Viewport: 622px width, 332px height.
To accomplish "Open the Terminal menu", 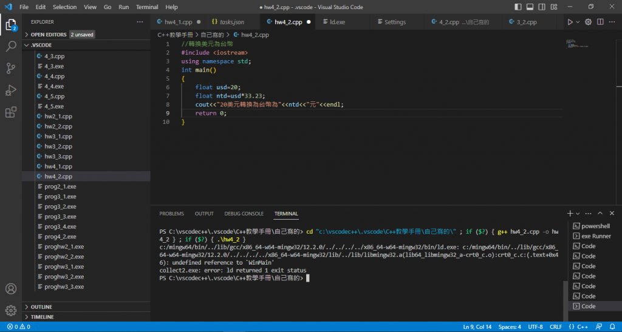I will pos(147,7).
